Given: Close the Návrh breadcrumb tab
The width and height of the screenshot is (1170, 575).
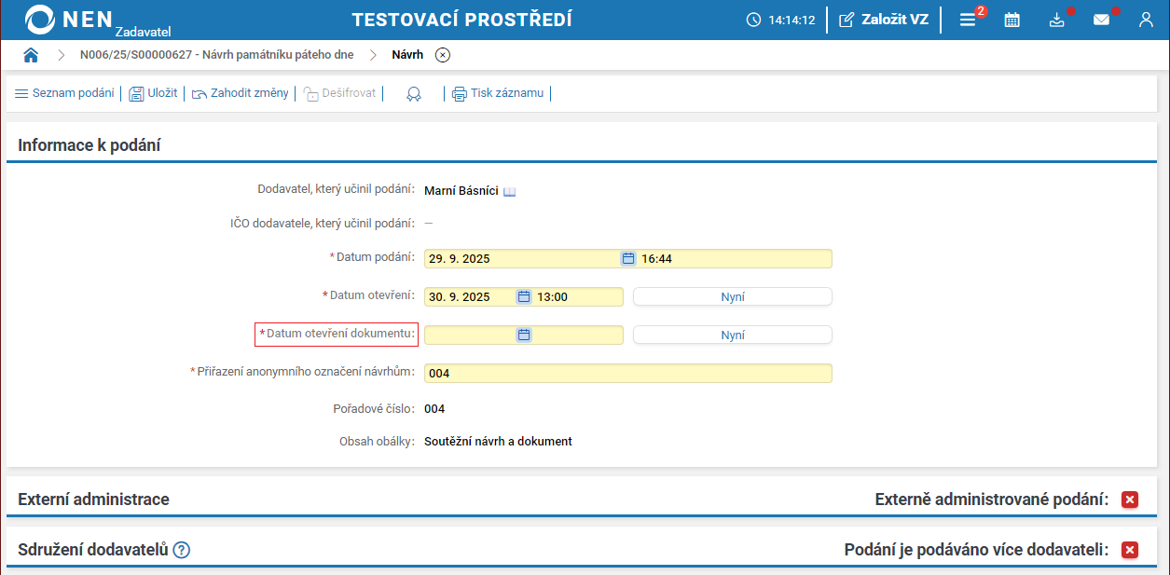Looking at the screenshot, I should (x=443, y=55).
